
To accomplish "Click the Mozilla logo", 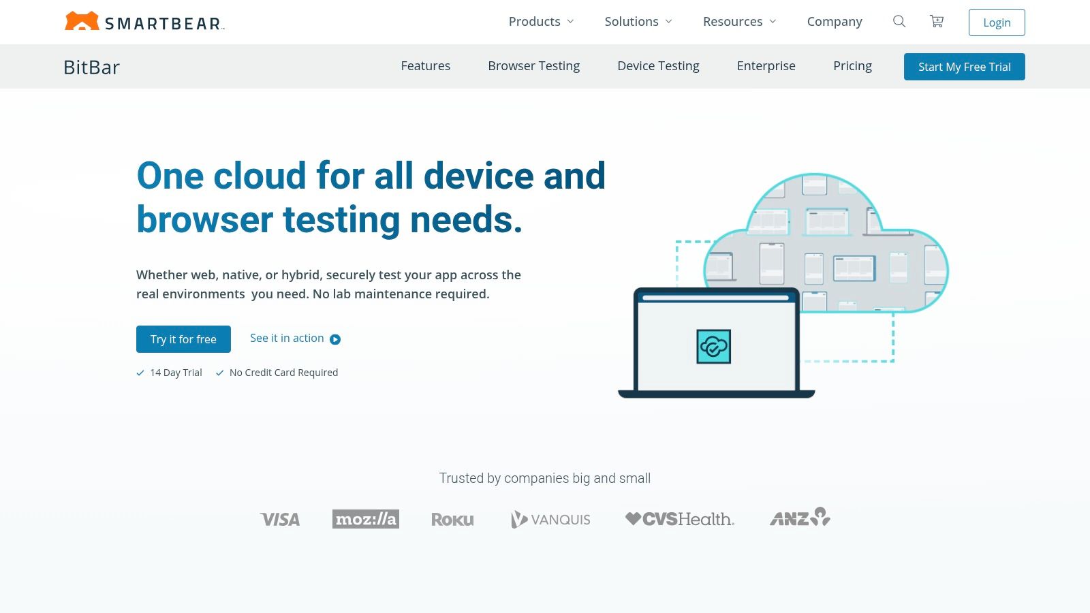I will click(x=366, y=519).
